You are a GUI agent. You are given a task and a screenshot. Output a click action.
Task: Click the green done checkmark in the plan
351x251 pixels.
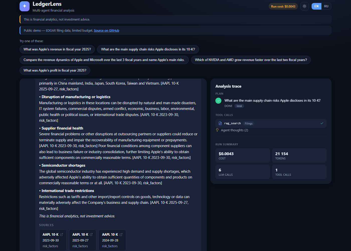point(218,101)
